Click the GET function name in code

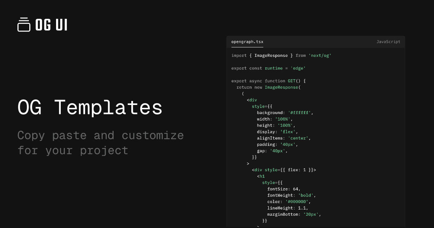pos(292,81)
